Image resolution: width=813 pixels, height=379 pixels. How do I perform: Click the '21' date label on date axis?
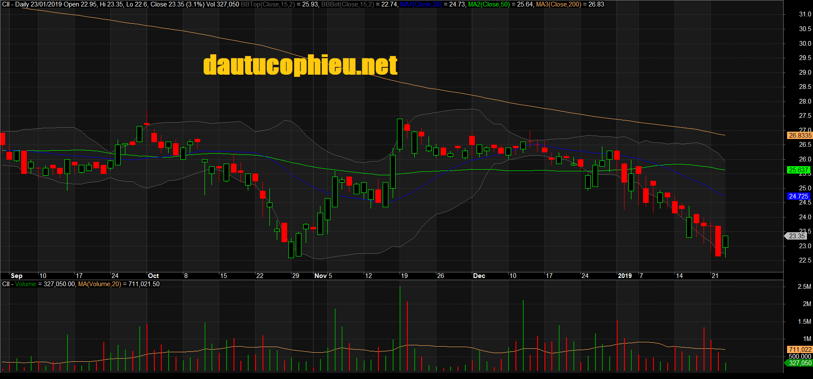(x=715, y=276)
